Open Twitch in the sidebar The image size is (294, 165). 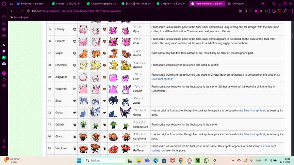click(4, 51)
